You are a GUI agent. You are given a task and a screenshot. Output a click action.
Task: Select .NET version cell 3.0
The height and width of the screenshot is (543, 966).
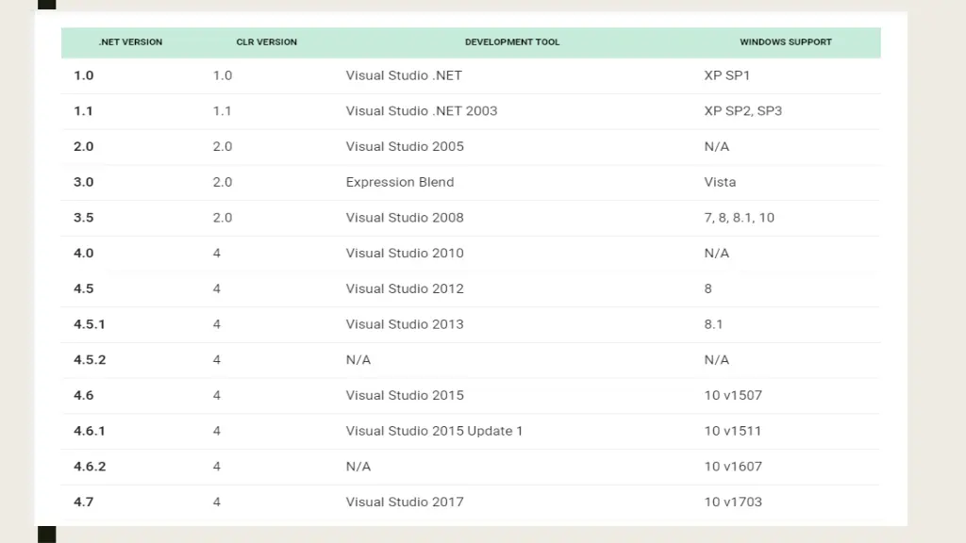tap(84, 182)
